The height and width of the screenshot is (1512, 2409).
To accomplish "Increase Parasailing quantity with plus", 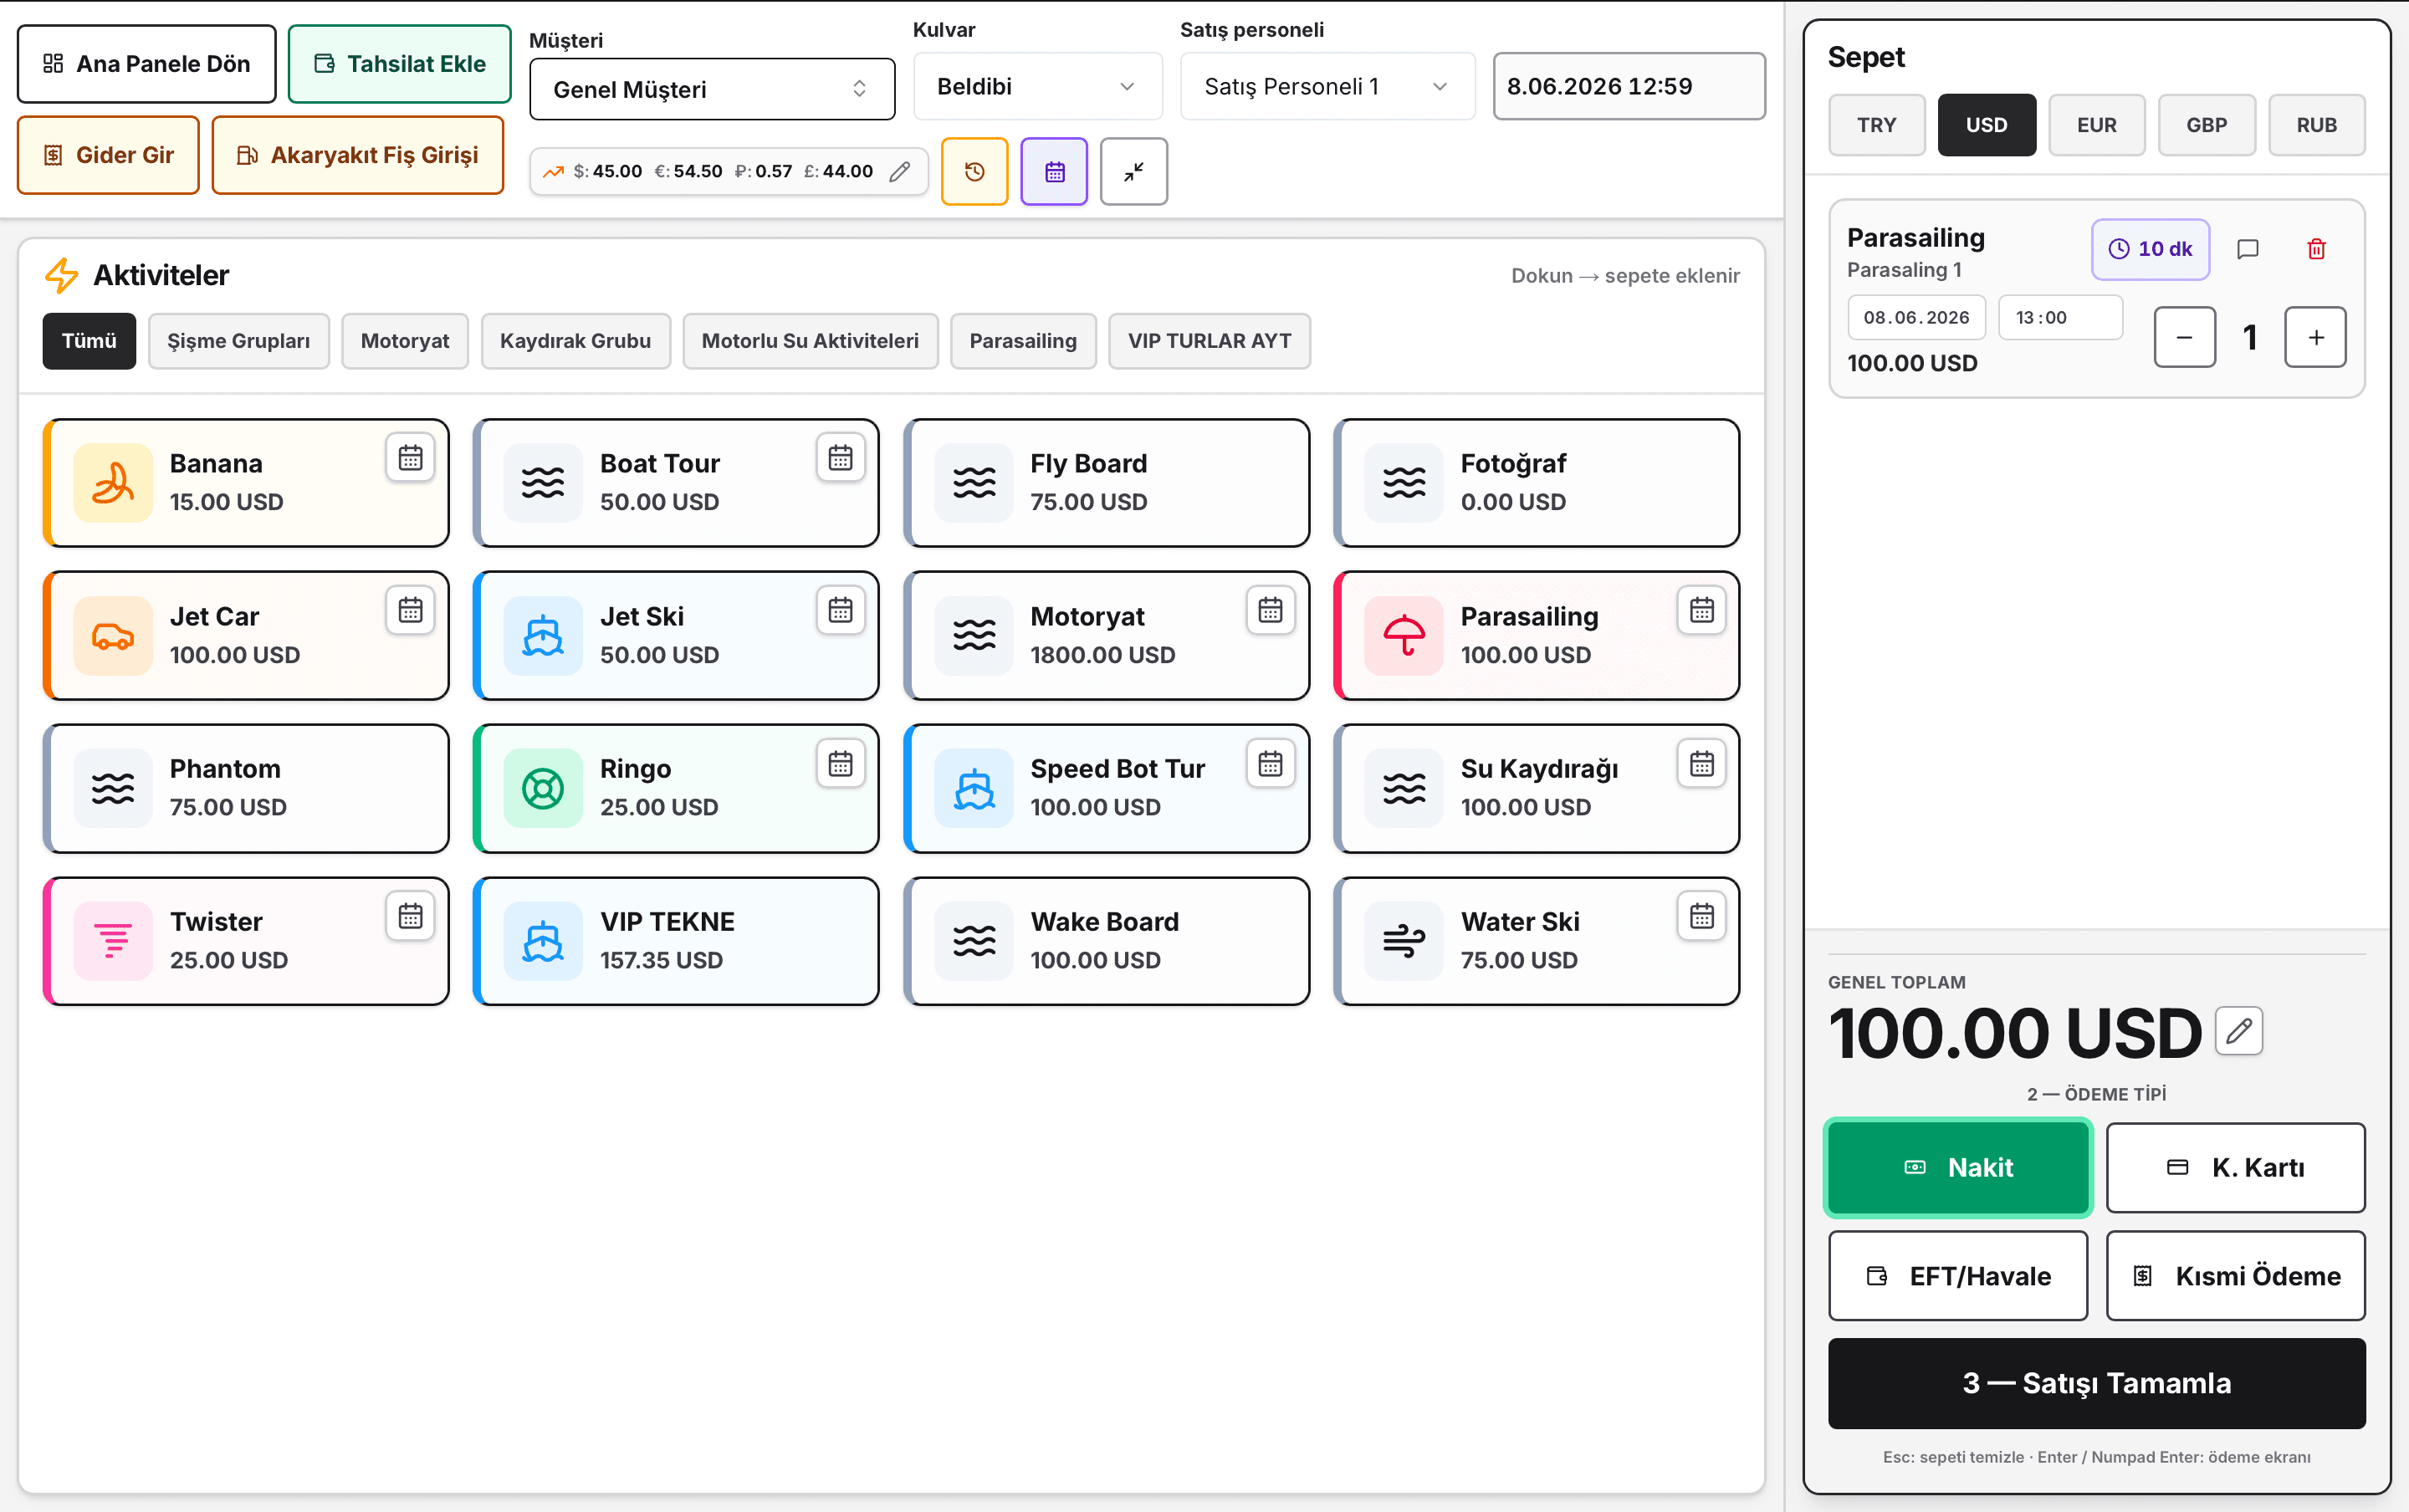I will (x=2315, y=337).
